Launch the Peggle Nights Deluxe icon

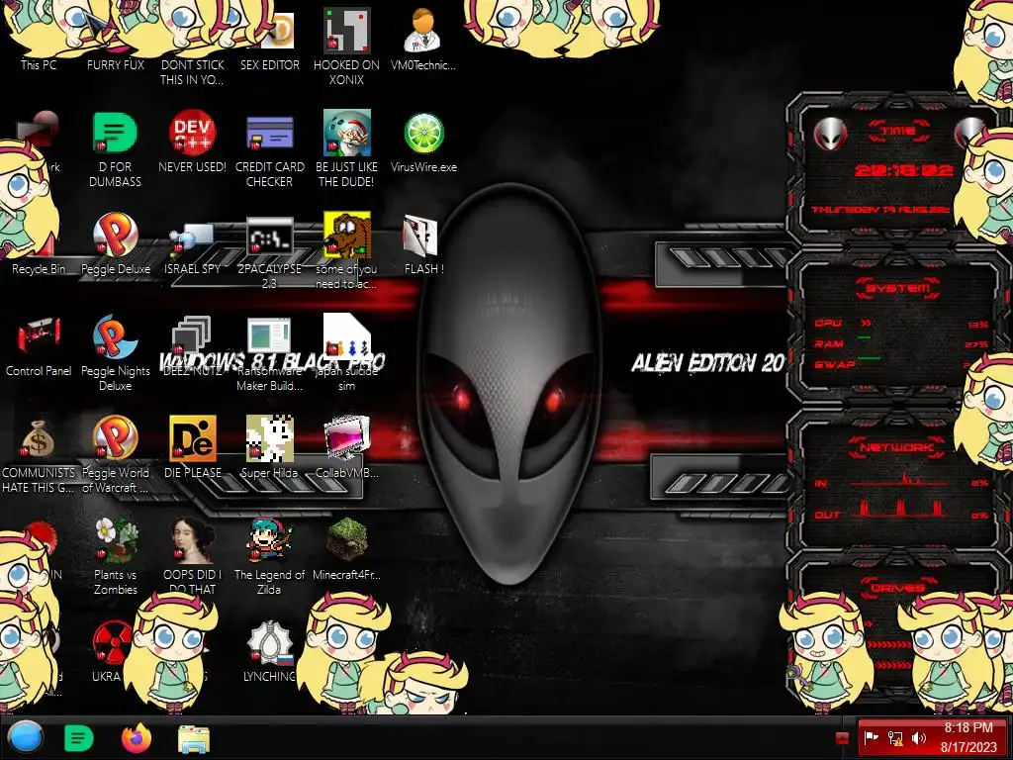pyautogui.click(x=115, y=336)
